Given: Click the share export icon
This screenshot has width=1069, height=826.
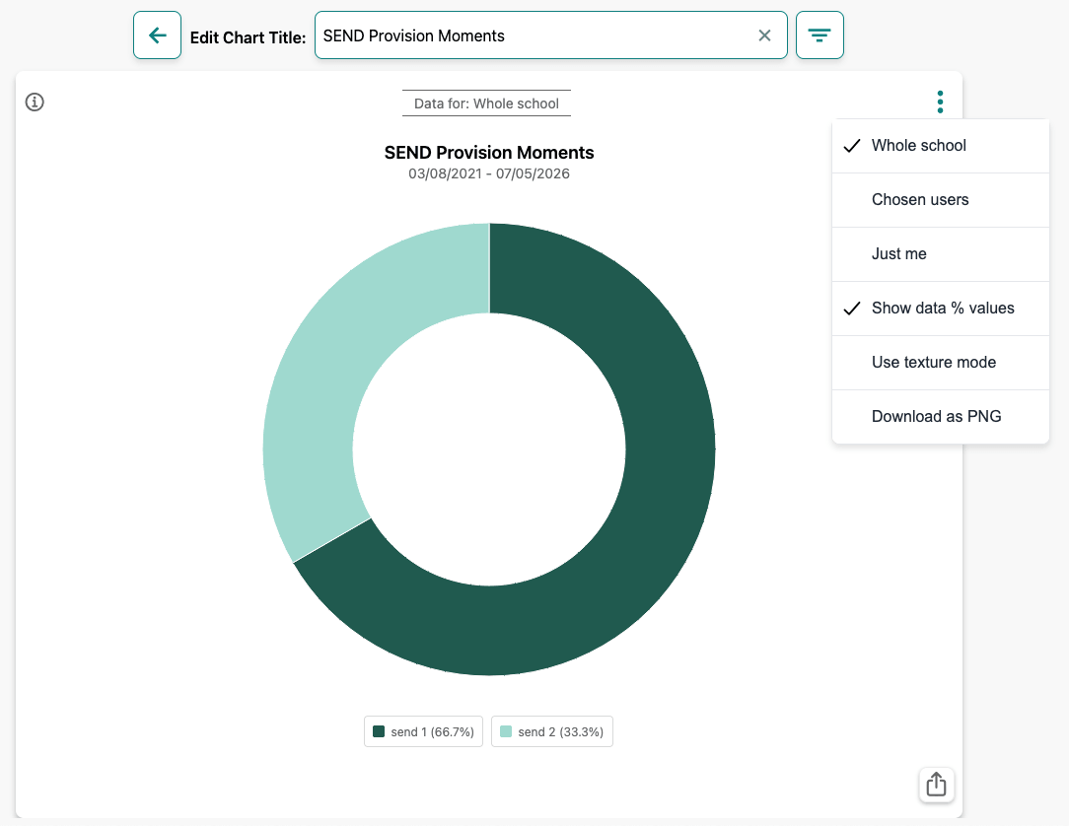Looking at the screenshot, I should [x=936, y=785].
